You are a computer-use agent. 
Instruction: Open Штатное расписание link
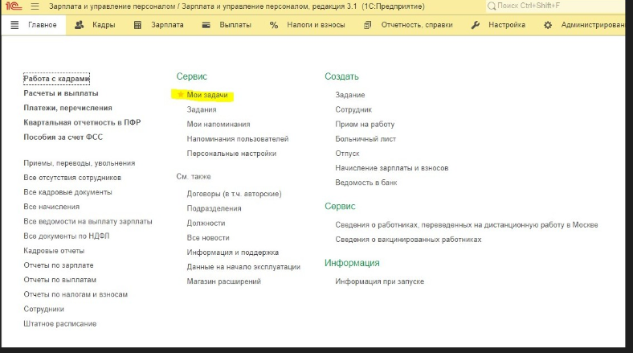pos(60,323)
